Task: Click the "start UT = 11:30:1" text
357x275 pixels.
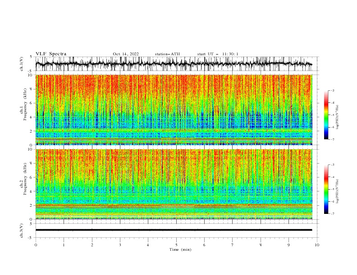Action: click(218, 54)
